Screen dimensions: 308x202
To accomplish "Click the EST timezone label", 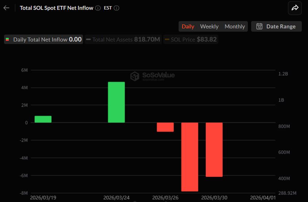I will tap(108, 8).
